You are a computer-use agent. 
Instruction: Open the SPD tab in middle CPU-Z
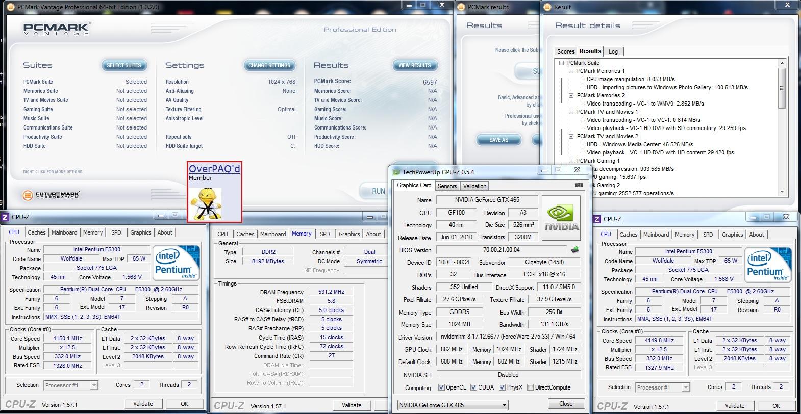324,234
